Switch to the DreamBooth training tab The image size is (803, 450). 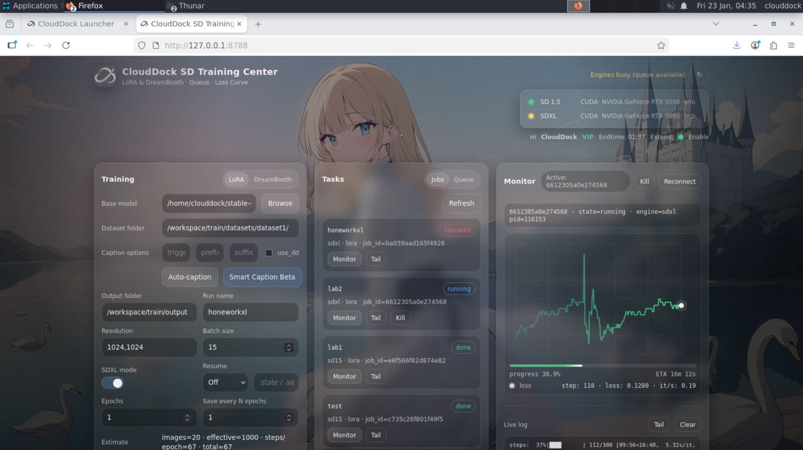click(273, 179)
